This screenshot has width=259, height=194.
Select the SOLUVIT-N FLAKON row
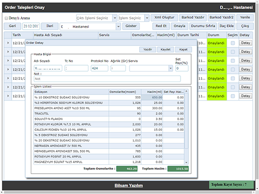click(109, 119)
